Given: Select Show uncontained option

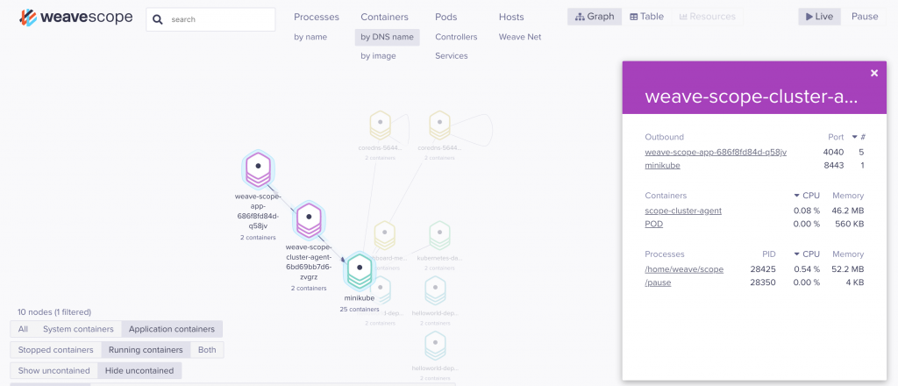Looking at the screenshot, I should coord(53,370).
